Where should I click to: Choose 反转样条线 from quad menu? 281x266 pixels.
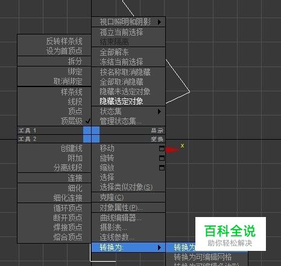point(64,41)
